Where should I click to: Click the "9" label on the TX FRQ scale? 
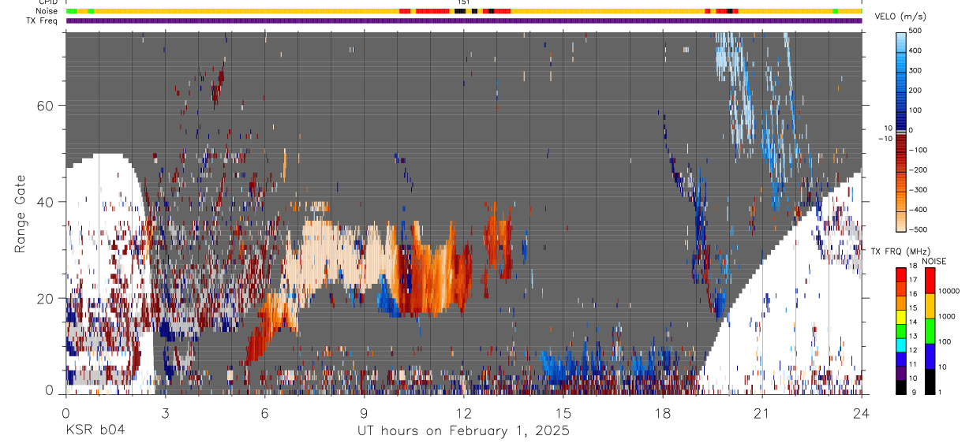[x=914, y=392]
